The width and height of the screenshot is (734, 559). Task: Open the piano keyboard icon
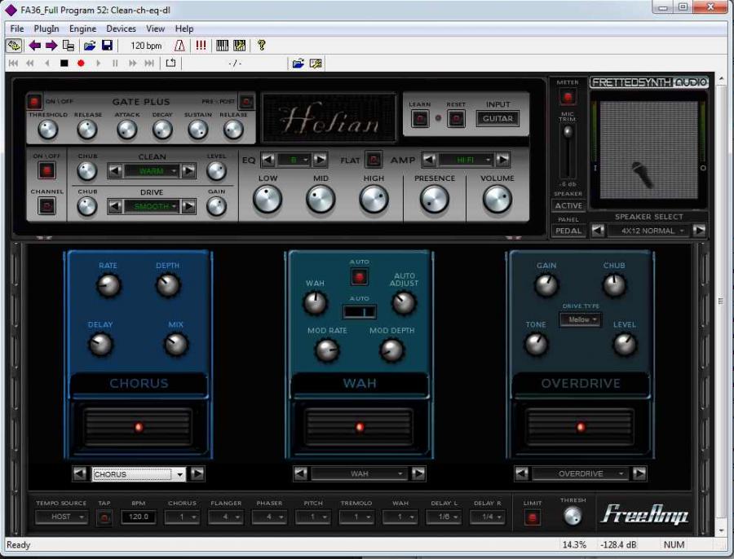coord(223,46)
